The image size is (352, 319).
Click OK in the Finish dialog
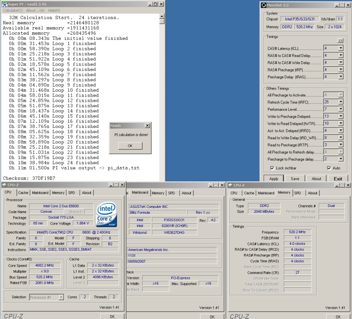click(130, 146)
